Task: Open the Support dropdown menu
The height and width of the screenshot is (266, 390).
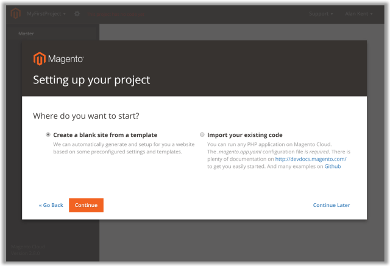Action: pyautogui.click(x=321, y=13)
